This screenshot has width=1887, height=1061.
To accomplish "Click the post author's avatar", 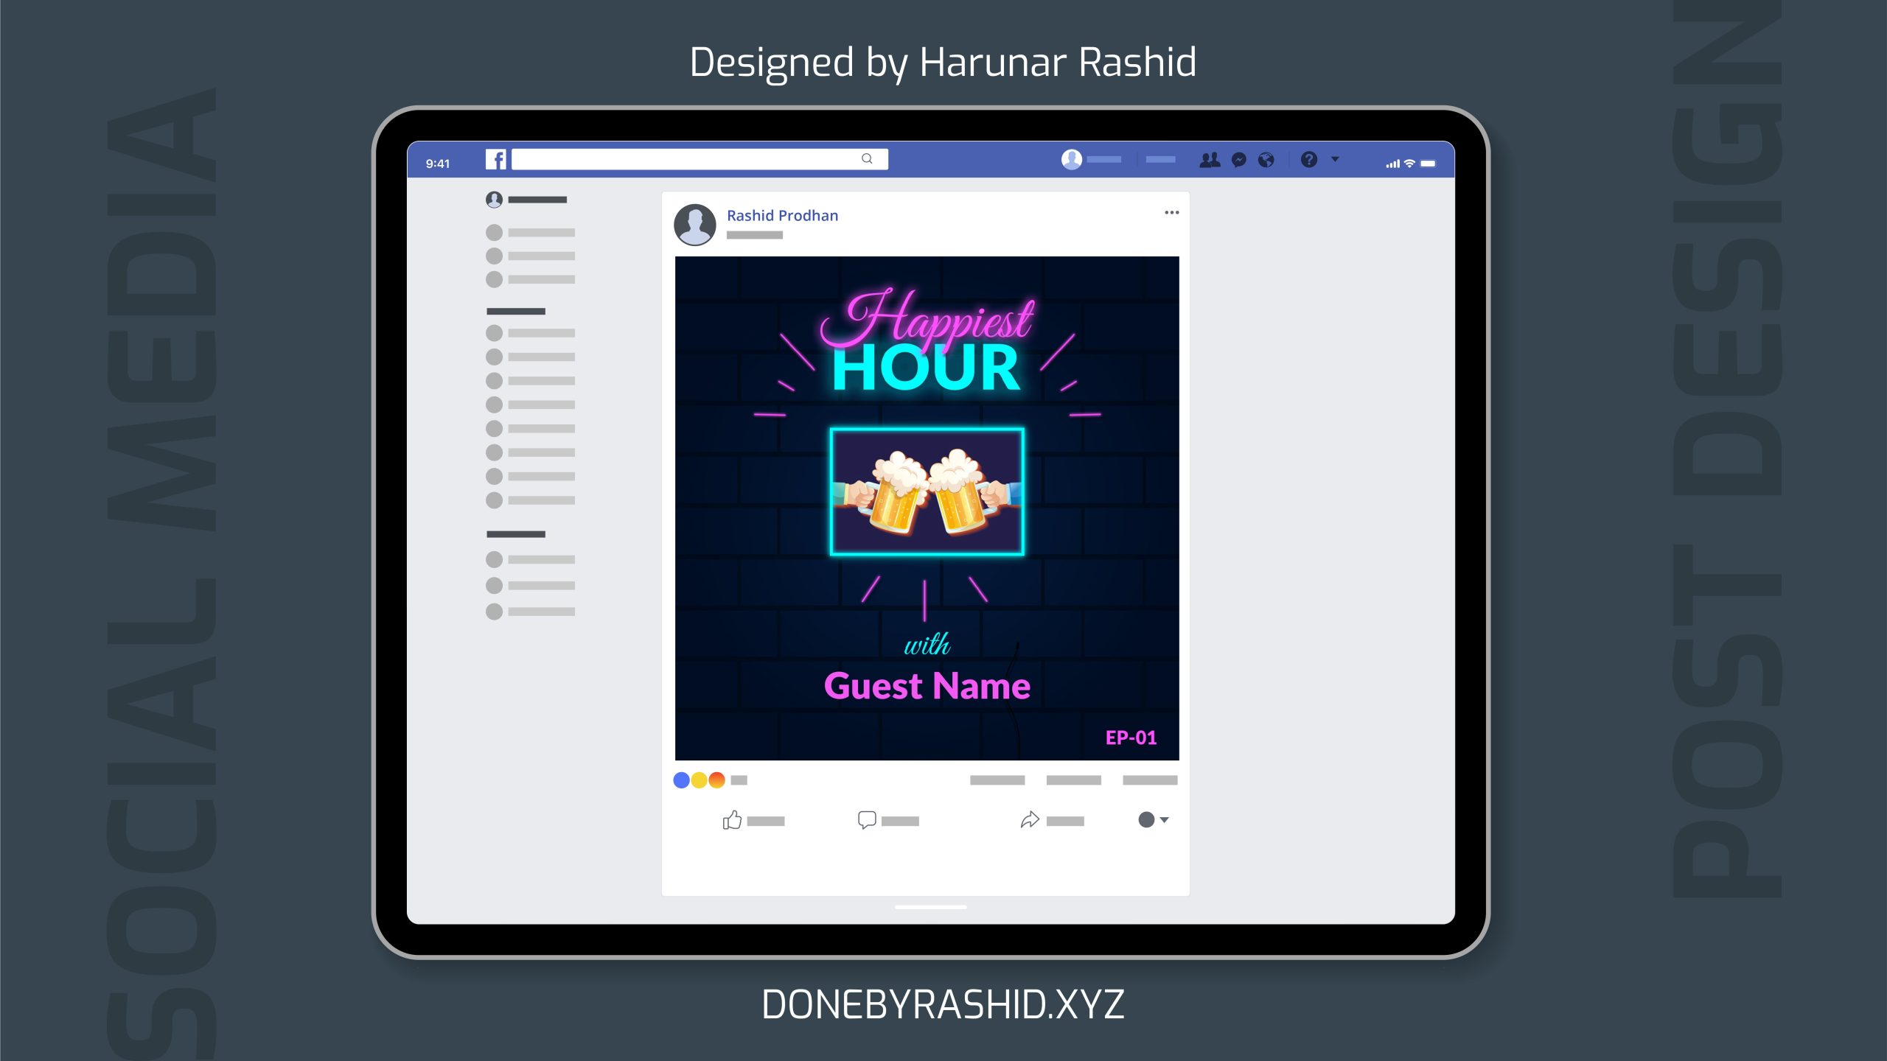I will pyautogui.click(x=695, y=224).
